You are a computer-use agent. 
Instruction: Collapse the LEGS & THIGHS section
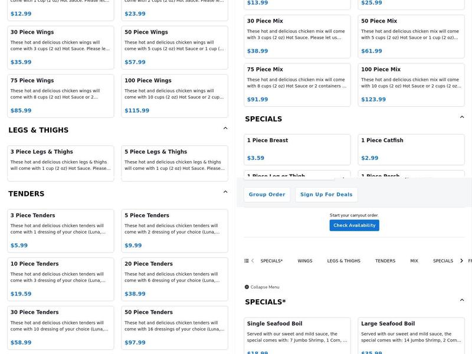tap(225, 128)
